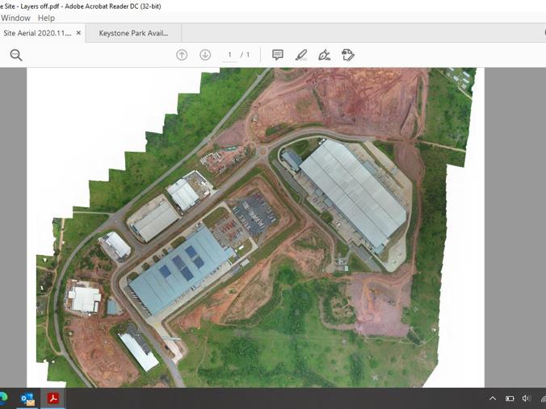Select the Site Aerial 2020.11 tab
Viewport: 546px width, 409px height.
coord(37,34)
